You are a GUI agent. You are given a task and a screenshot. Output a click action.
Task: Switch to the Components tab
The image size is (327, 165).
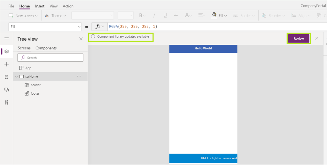point(46,48)
